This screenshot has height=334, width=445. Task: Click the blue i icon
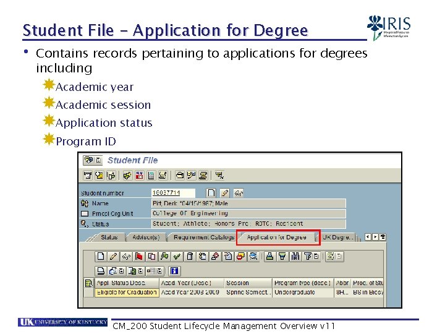click(174, 271)
